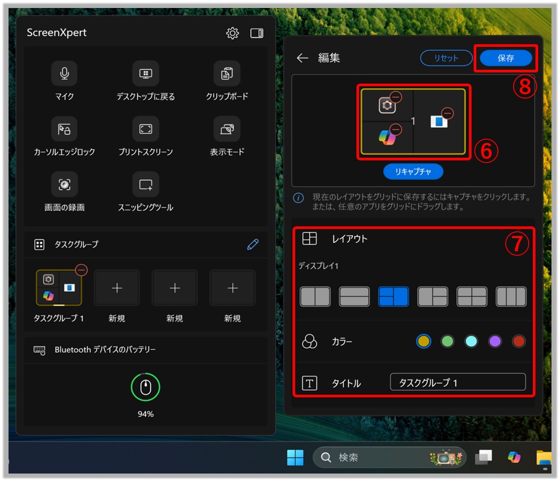Screen dimensions: 560x481
Task: Remove the settings app from the grid preview
Action: point(396,97)
